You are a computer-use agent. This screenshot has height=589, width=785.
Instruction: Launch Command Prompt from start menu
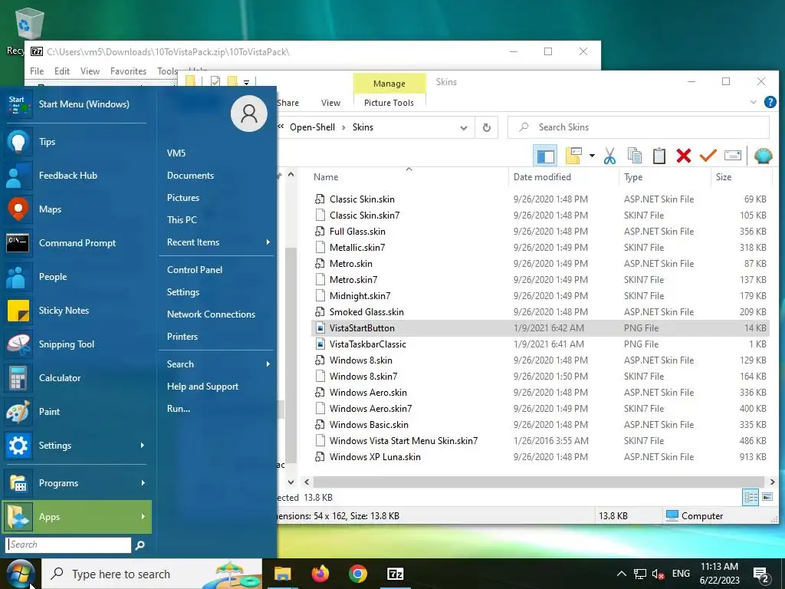click(77, 243)
